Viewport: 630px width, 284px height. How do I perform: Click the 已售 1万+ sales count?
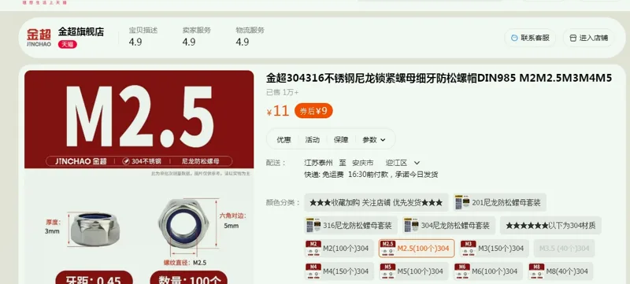click(282, 92)
